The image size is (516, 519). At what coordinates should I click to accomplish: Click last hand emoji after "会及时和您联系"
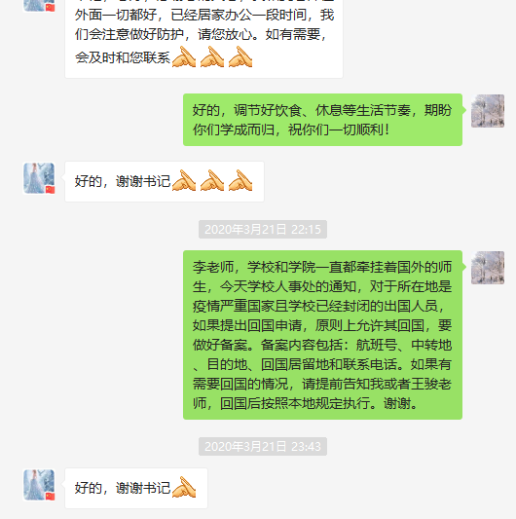(x=240, y=56)
